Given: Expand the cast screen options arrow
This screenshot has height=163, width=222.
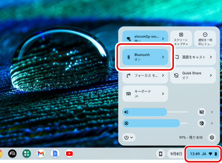Looking at the screenshot, I should click(x=211, y=57).
